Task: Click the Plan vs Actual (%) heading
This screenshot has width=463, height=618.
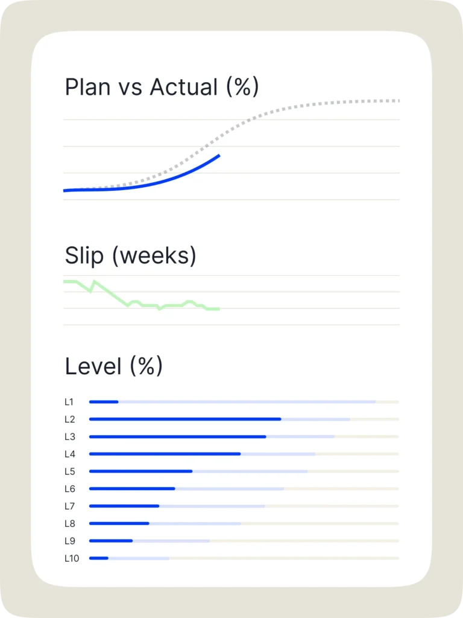Action: pyautogui.click(x=162, y=88)
